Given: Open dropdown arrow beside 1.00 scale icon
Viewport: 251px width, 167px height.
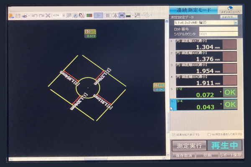Looking at the screenshot, I should coord(142,15).
